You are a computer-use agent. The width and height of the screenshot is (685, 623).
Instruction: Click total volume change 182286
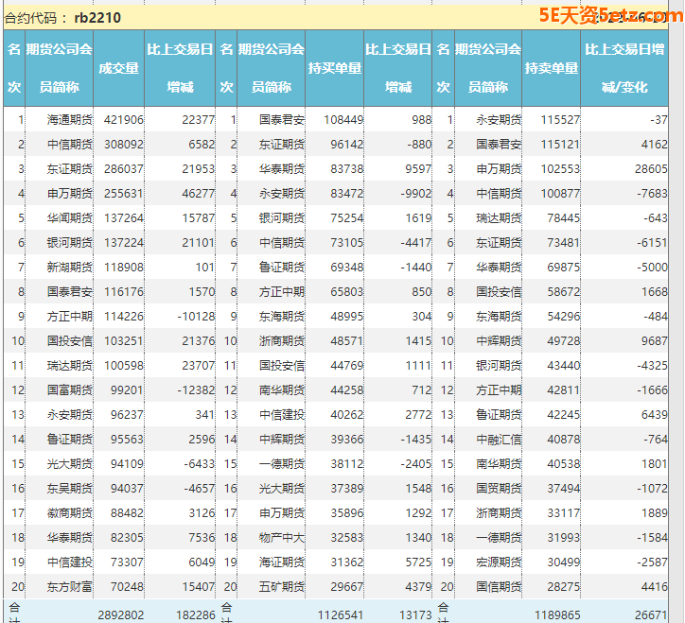(x=196, y=615)
